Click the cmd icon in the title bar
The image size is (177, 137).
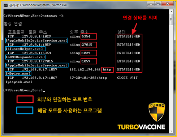point(5,5)
